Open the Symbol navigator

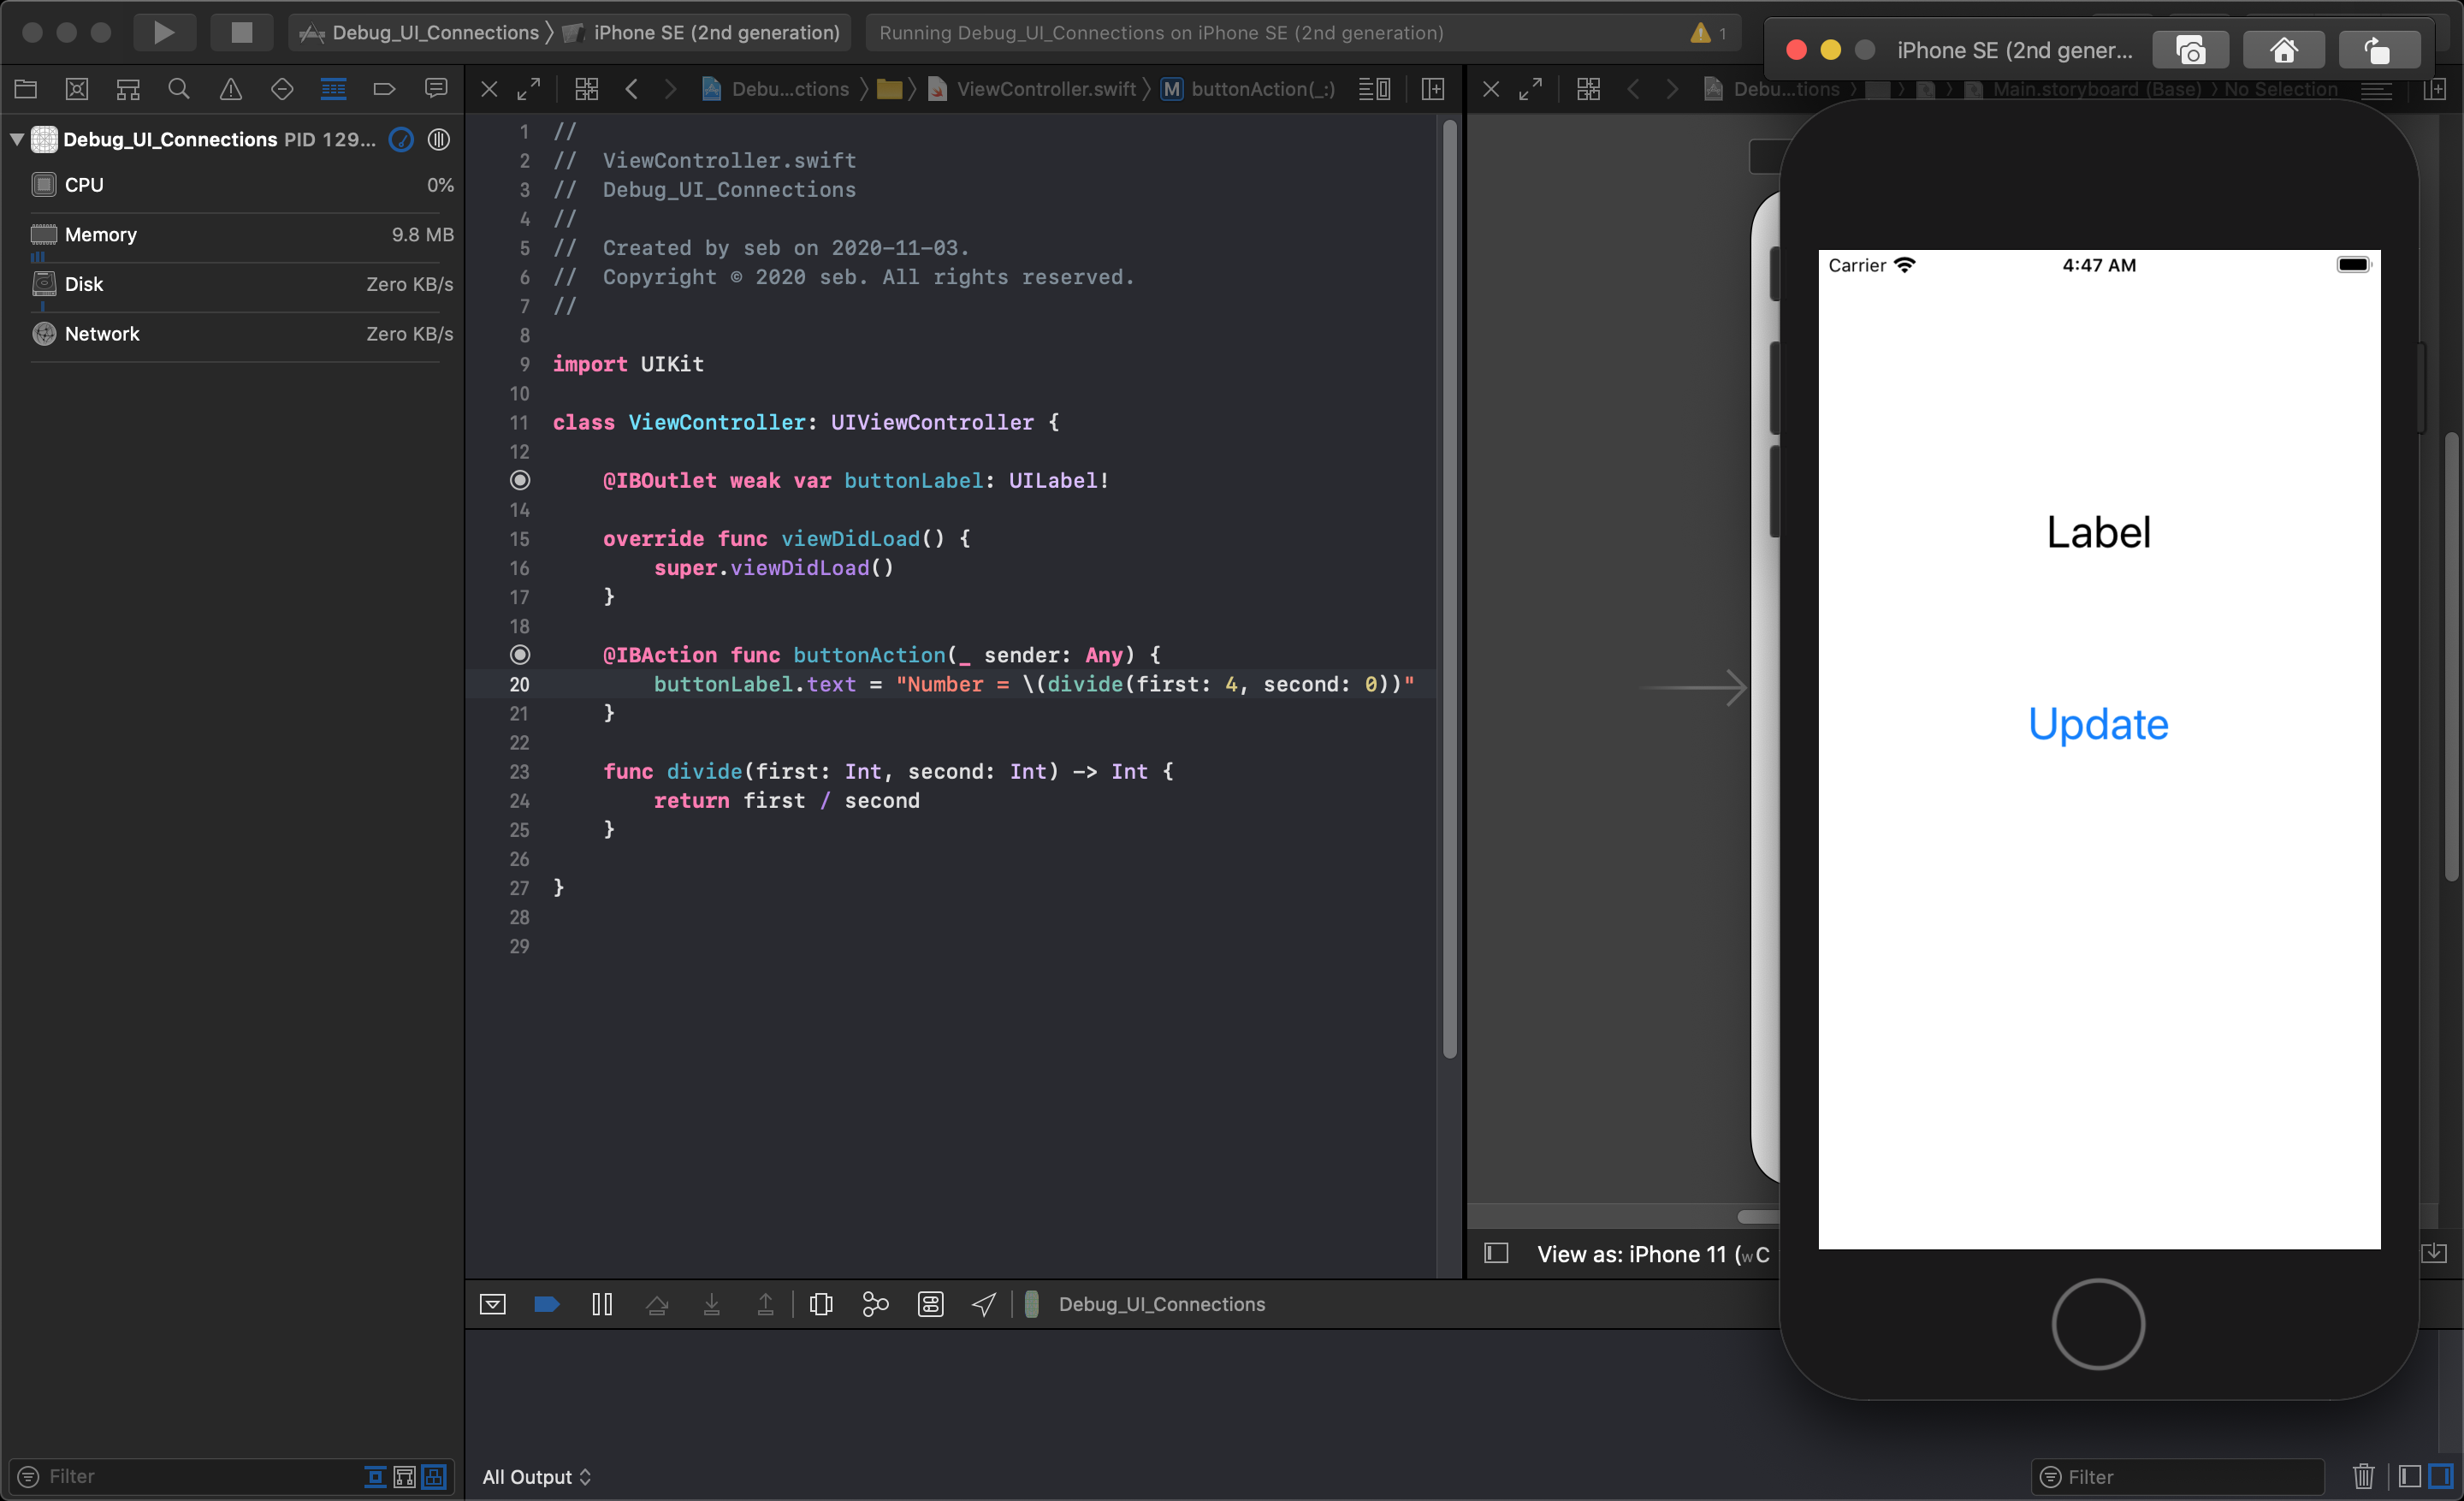[x=128, y=89]
